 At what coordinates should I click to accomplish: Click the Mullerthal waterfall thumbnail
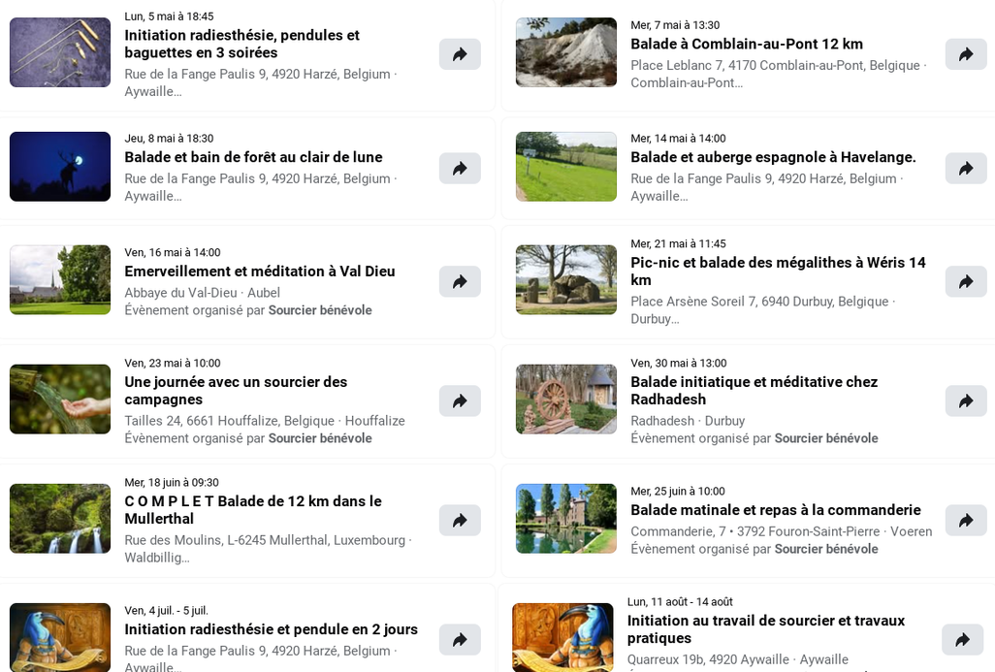pos(60,519)
